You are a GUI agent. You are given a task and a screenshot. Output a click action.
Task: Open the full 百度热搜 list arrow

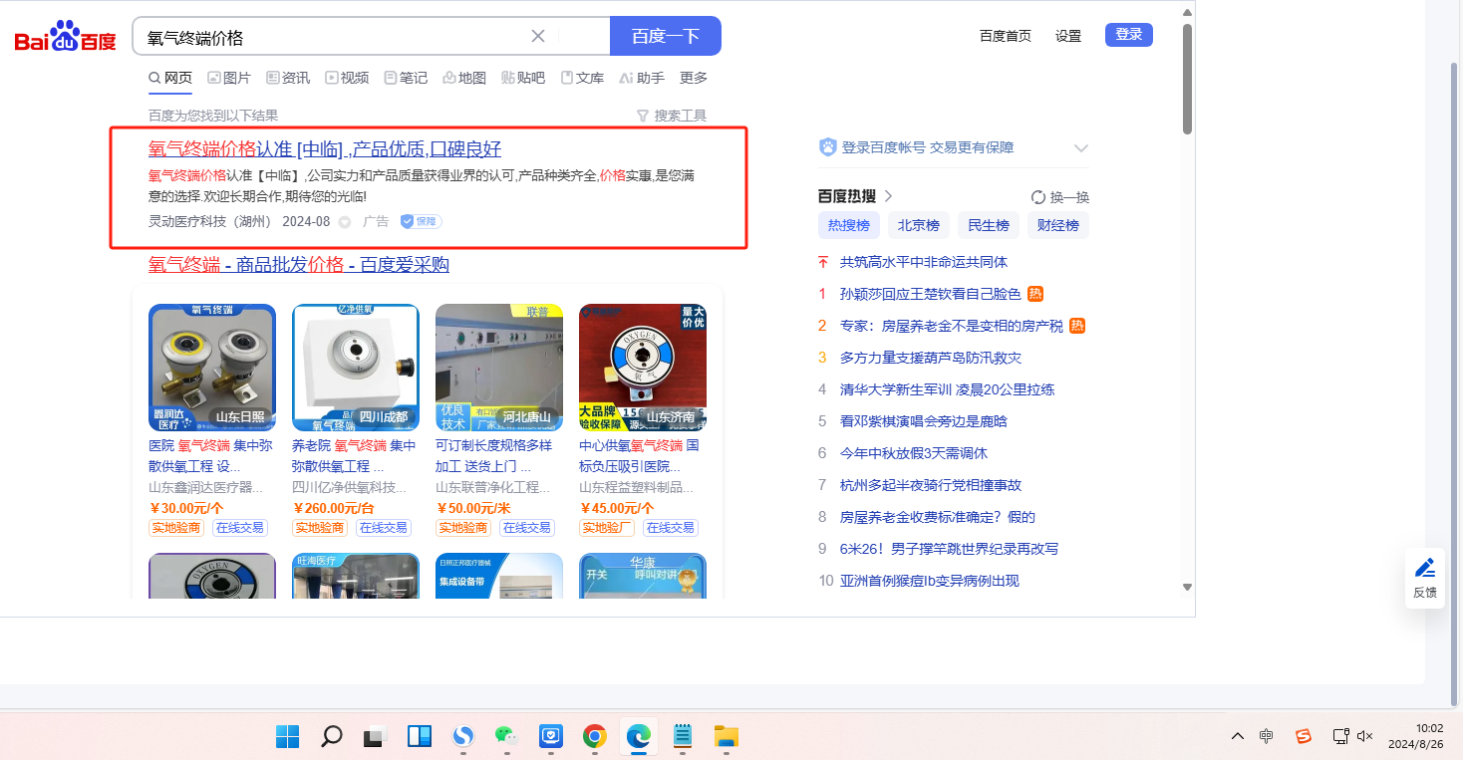[888, 196]
